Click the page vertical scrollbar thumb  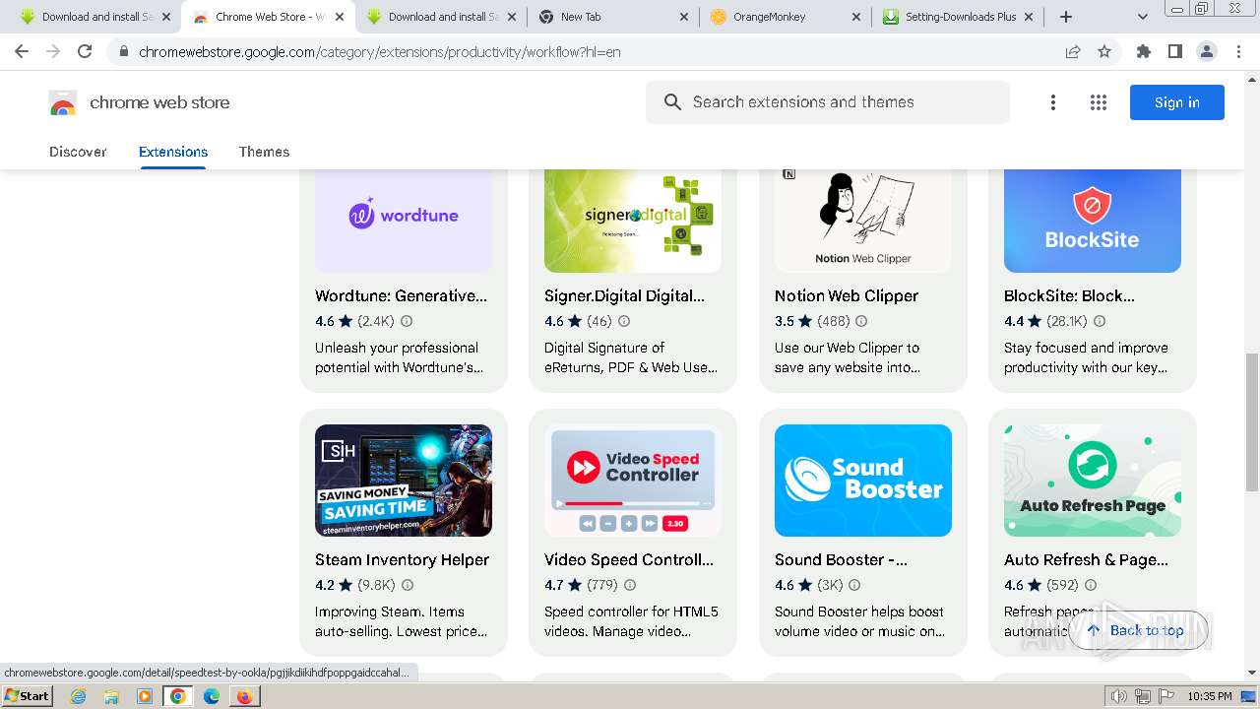(x=1252, y=421)
